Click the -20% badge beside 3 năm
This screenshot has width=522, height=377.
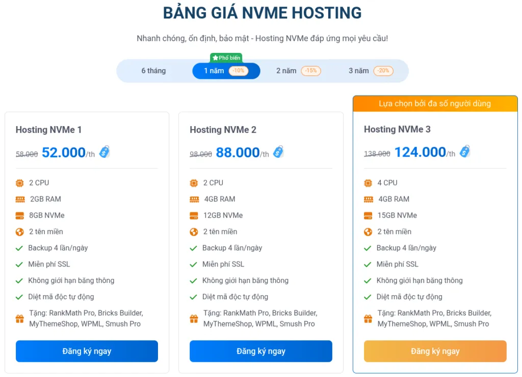tap(383, 71)
